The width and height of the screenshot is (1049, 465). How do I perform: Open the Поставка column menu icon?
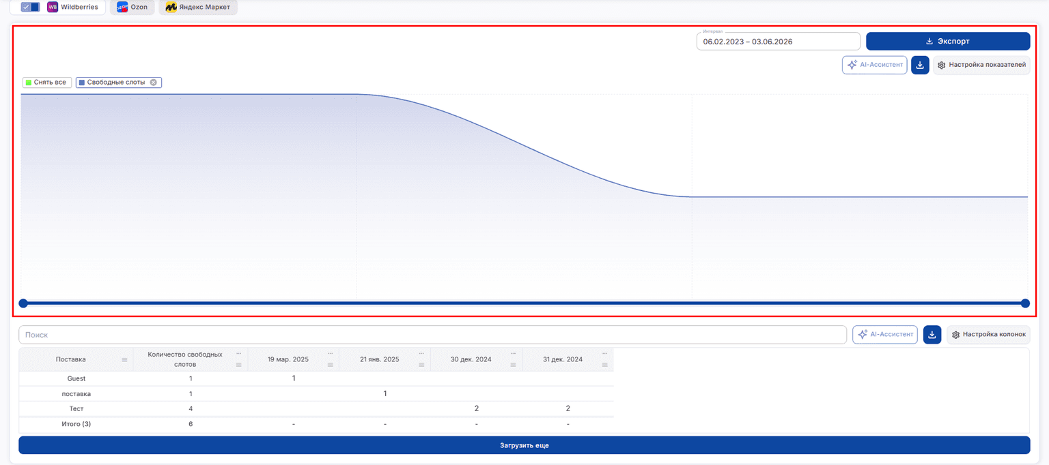pyautogui.click(x=124, y=360)
